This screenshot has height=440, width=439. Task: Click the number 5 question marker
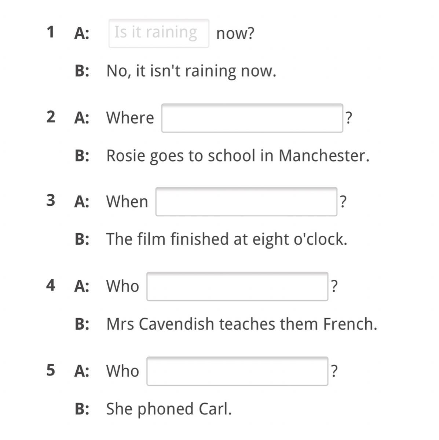[x=51, y=370]
